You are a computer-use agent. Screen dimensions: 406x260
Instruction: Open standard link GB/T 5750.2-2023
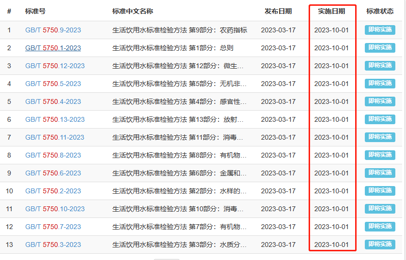click(x=53, y=191)
